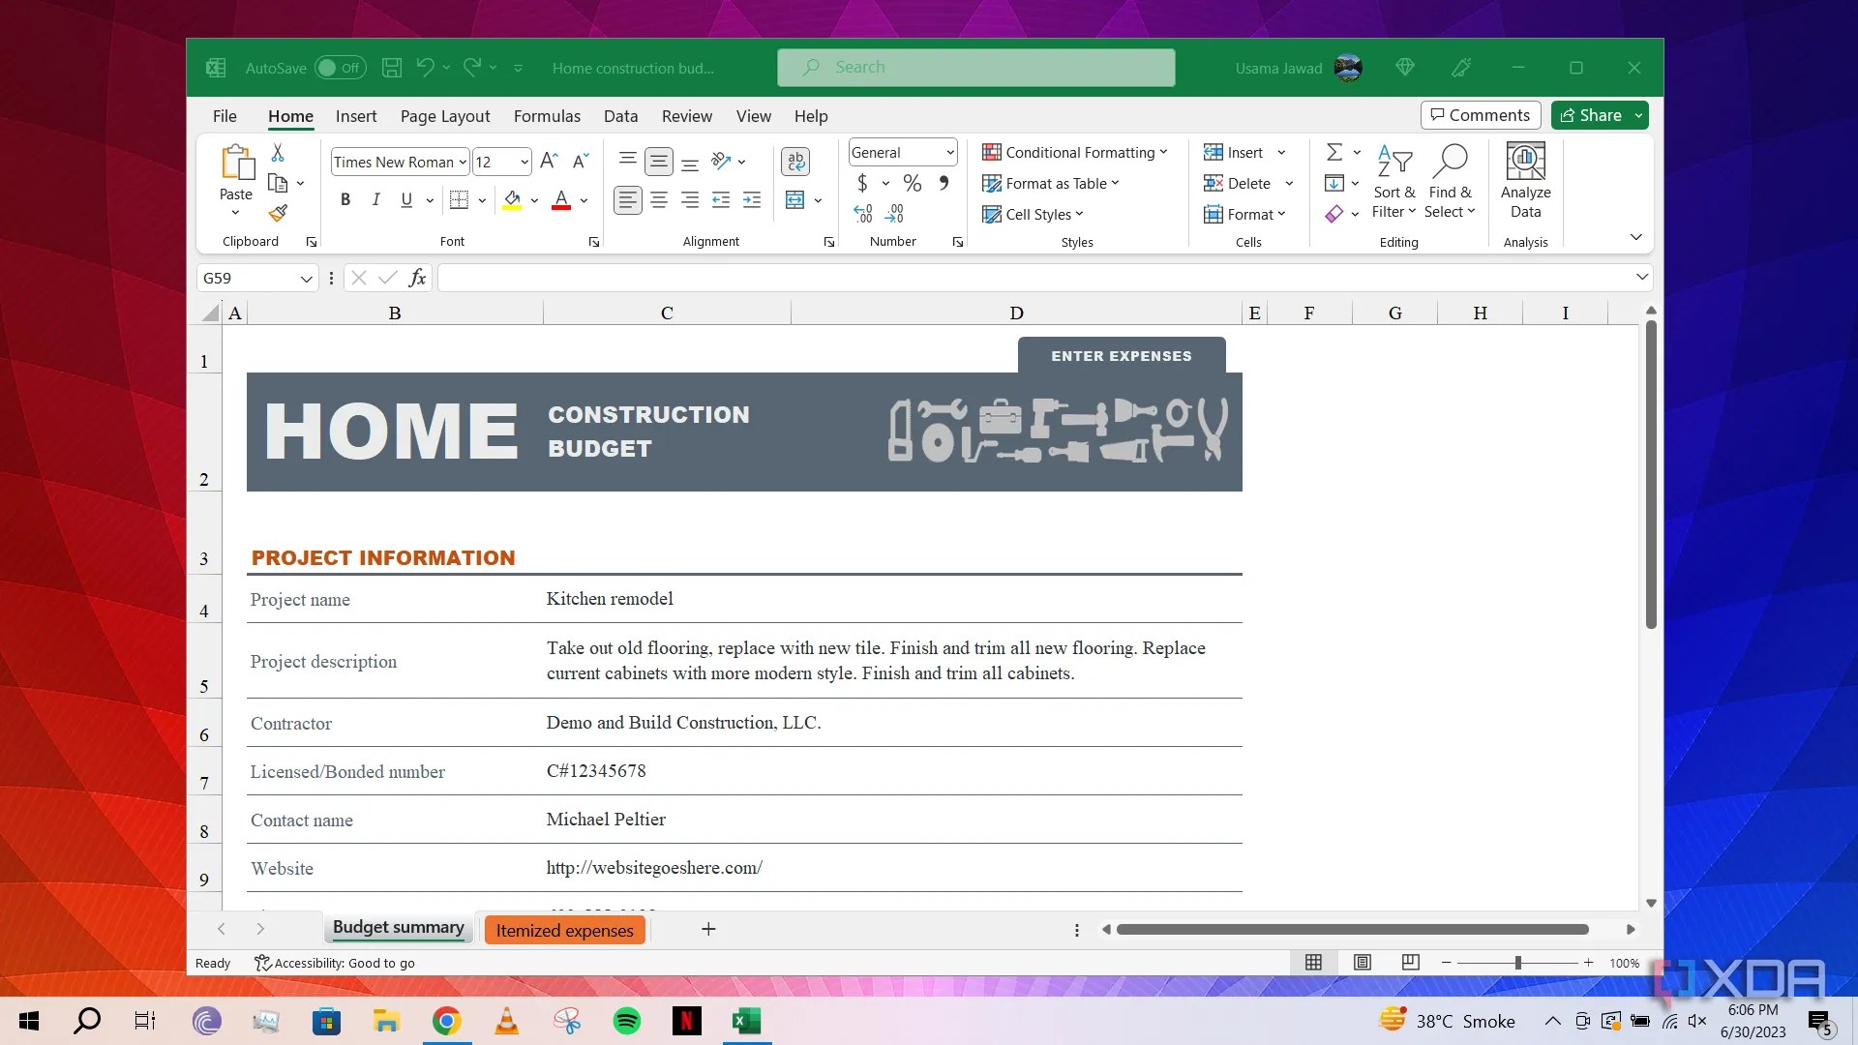The width and height of the screenshot is (1858, 1045).
Task: Toggle AutoSave on
Action: point(341,68)
